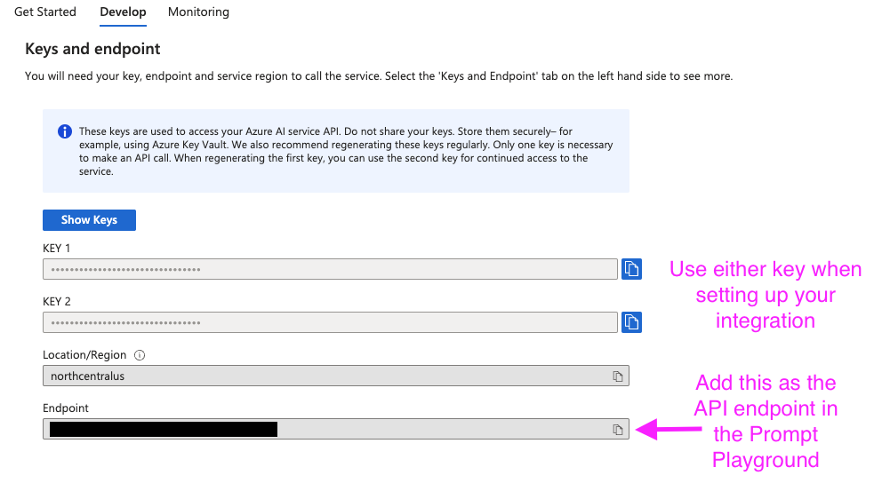Open the Monitoring tab
The width and height of the screenshot is (890, 499).
click(x=198, y=12)
